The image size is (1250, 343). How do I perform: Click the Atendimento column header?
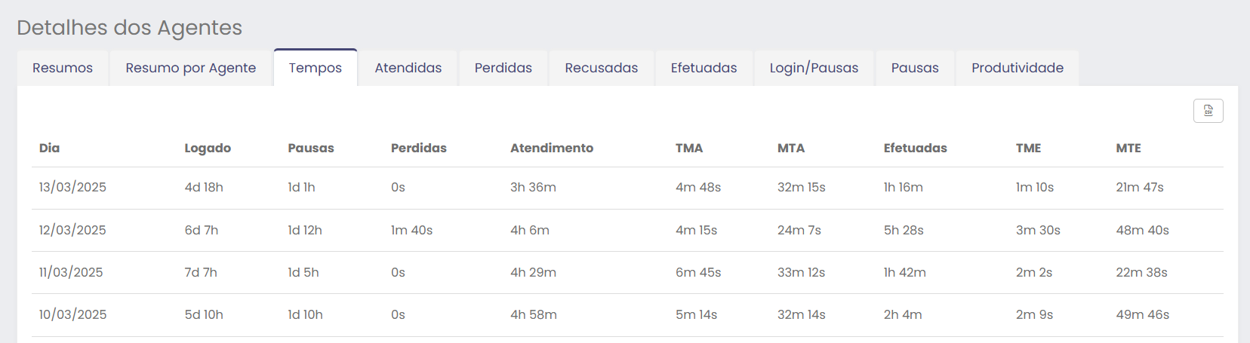tap(552, 148)
